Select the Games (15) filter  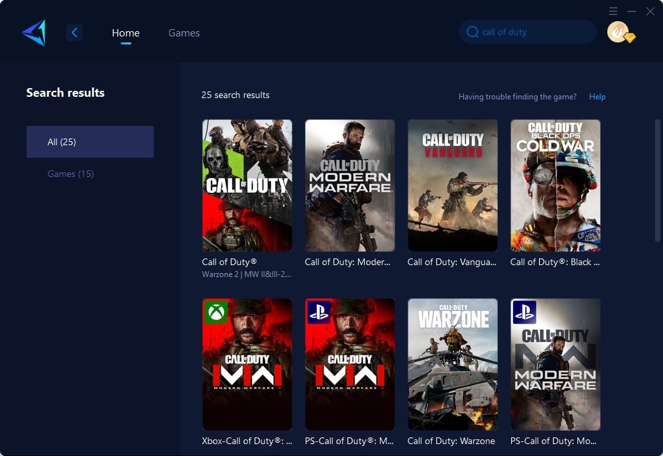[71, 174]
